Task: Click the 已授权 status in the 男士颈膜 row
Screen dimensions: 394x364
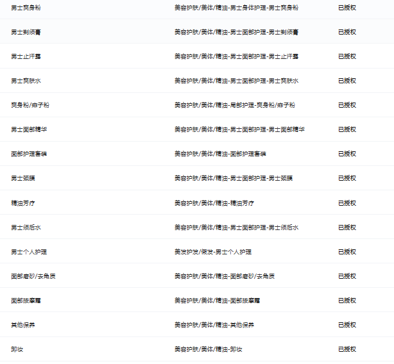Action: pos(347,178)
